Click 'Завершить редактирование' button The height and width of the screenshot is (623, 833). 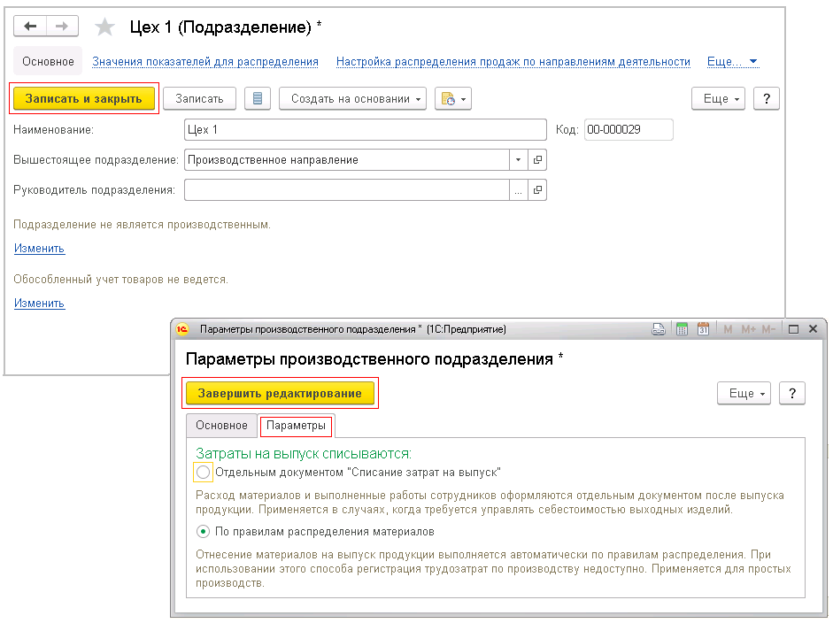[280, 394]
